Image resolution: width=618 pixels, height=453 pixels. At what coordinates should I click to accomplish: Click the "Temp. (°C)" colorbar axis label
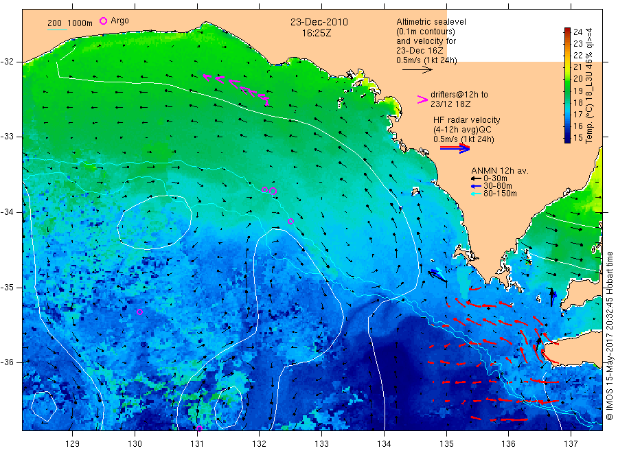click(x=589, y=124)
